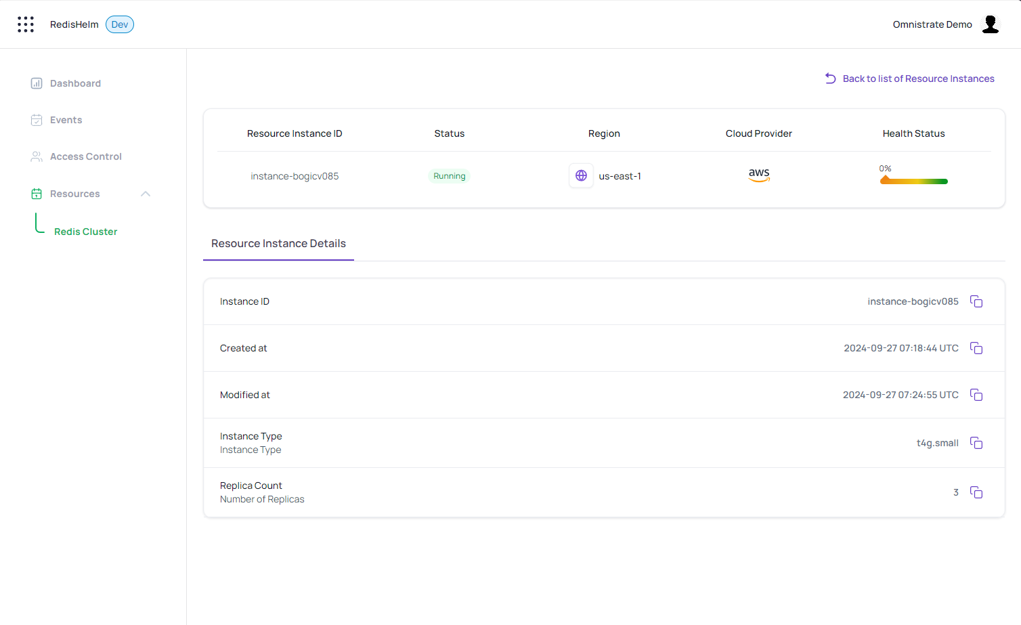Copy the Modified at timestamp

click(x=976, y=395)
